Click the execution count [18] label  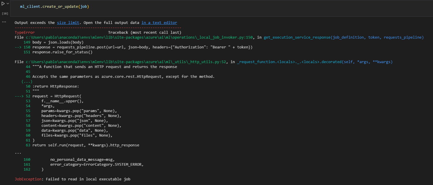(5, 14)
